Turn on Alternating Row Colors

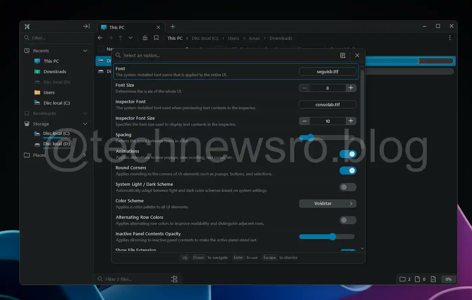[x=348, y=220]
